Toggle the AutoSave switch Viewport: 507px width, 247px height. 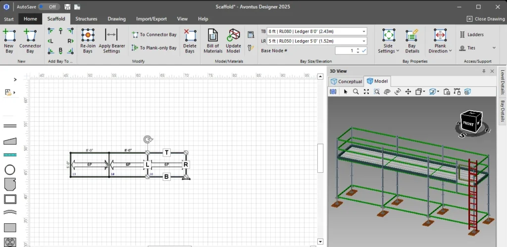[49, 7]
